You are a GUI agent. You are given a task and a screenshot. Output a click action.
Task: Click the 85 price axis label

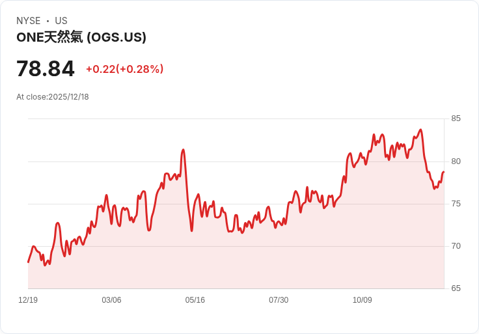456,118
